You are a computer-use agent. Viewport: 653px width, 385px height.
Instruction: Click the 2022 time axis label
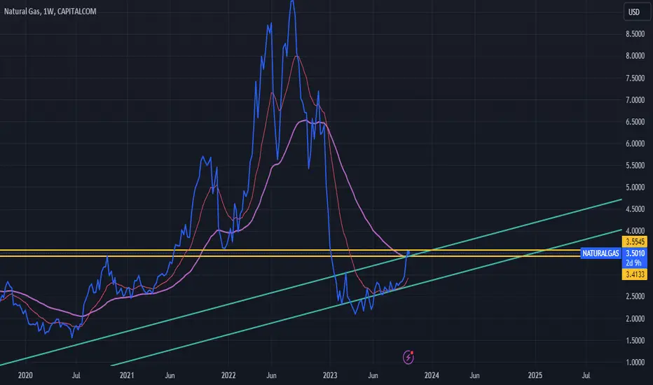coord(228,375)
